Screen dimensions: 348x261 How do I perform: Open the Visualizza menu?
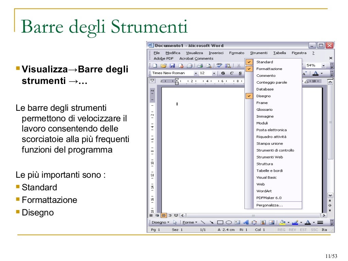click(x=194, y=53)
